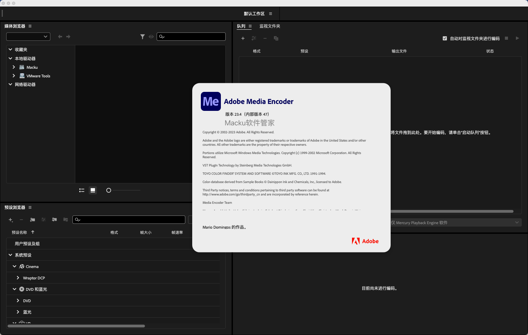528x335 pixels.
Task: Expand the VMware Tools drive
Action: [14, 76]
